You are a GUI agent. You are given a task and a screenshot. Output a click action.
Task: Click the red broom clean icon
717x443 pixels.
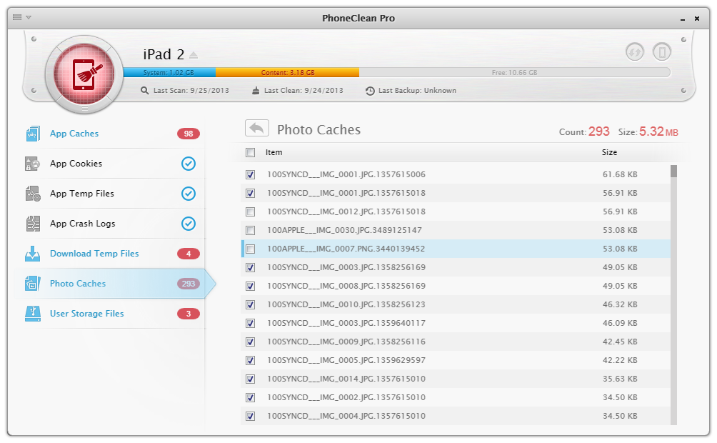(x=84, y=74)
